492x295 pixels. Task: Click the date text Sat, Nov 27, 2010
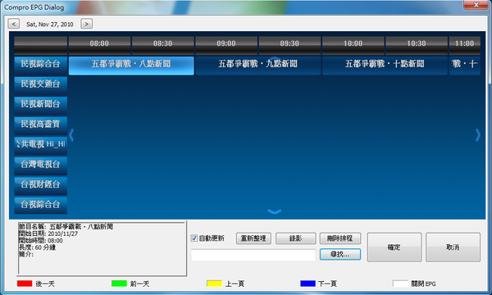pos(50,24)
